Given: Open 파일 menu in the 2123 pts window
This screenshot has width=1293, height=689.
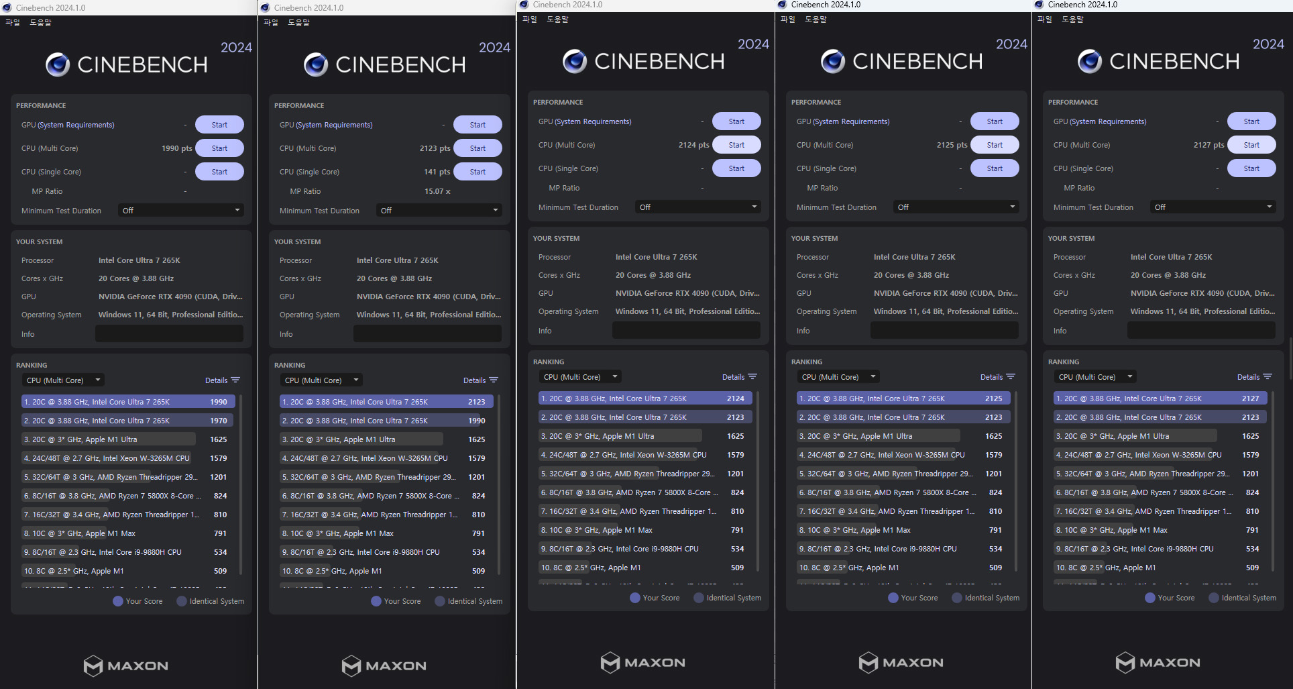Looking at the screenshot, I should (x=271, y=23).
